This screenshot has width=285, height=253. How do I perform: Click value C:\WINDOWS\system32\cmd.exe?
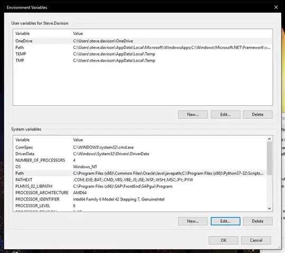tap(103, 147)
